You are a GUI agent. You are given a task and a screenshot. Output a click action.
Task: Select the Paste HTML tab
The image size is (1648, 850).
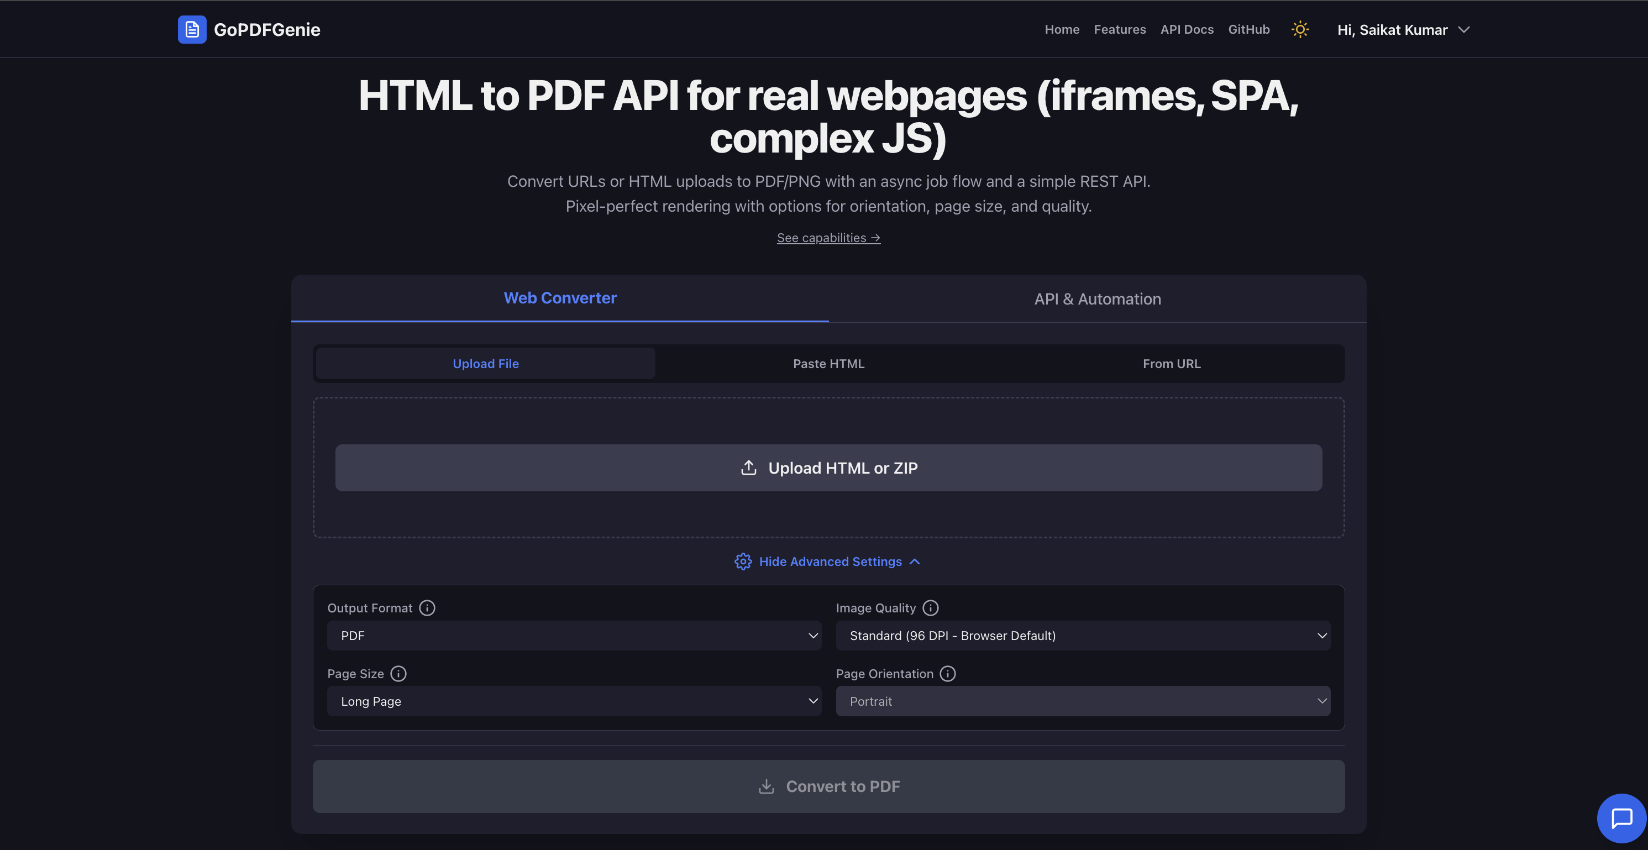(828, 363)
